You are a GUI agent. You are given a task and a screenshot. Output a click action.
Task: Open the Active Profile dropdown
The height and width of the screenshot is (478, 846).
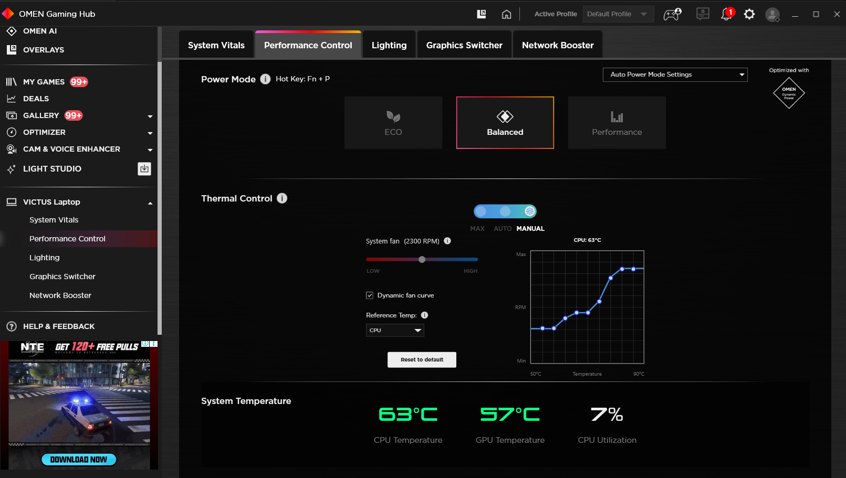(x=618, y=14)
